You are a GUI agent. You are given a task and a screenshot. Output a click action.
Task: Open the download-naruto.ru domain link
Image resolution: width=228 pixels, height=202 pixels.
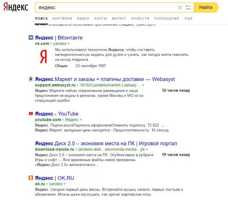click(54, 149)
